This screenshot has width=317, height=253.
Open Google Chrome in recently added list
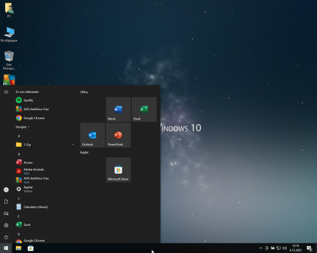point(45,118)
